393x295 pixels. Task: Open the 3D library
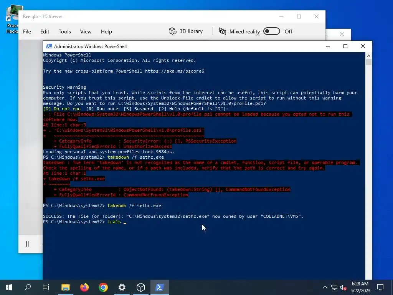point(186,31)
